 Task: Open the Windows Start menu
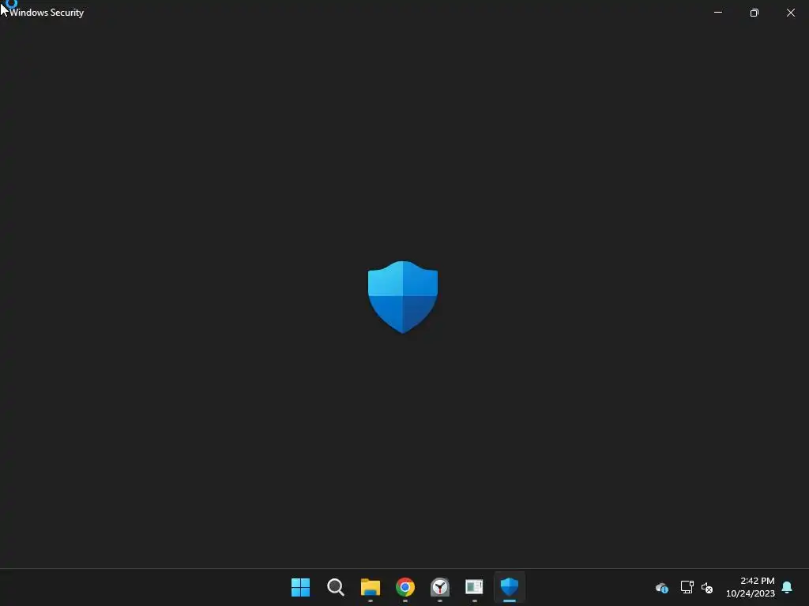point(300,587)
